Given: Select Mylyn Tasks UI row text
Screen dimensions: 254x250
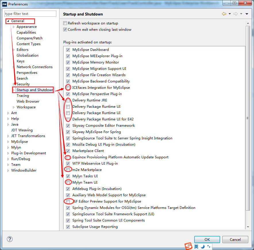Looking at the screenshot, I should (x=85, y=176).
